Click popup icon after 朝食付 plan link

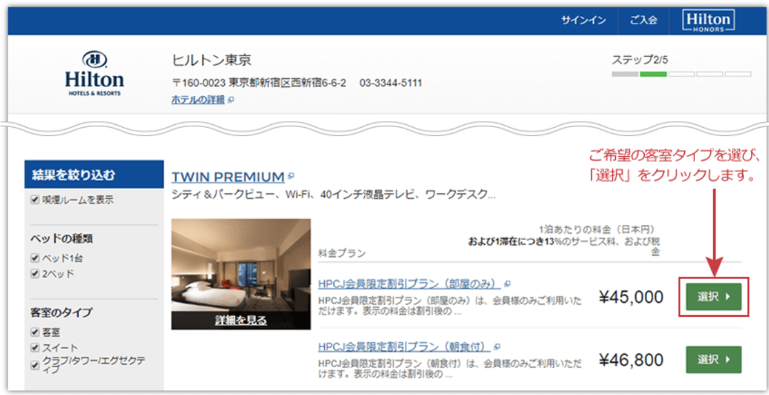point(497,347)
